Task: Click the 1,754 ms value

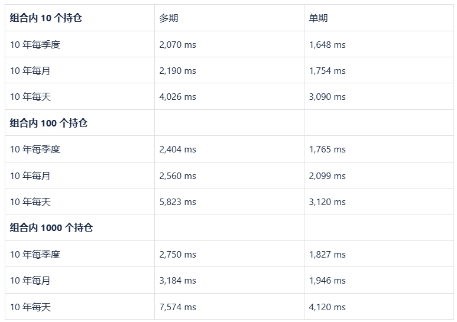Action: click(x=327, y=70)
